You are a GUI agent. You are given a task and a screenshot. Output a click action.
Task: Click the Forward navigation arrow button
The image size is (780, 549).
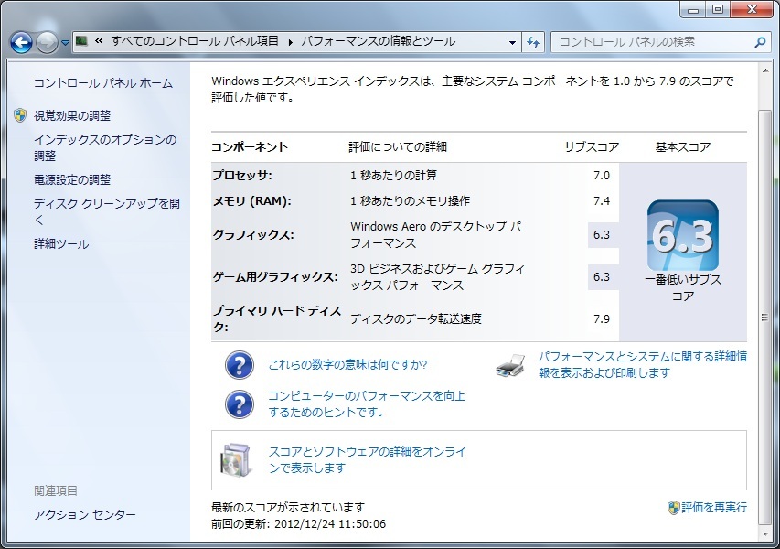[x=47, y=42]
